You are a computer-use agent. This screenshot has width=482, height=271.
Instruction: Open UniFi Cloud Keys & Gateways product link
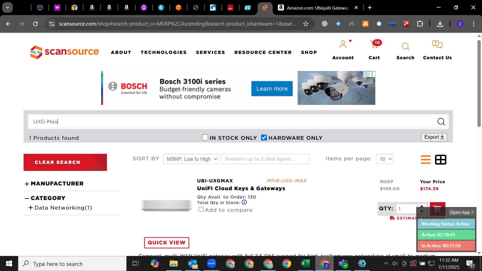coord(241,188)
